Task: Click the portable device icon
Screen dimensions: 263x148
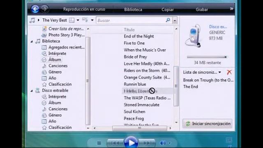Action: 194,36
